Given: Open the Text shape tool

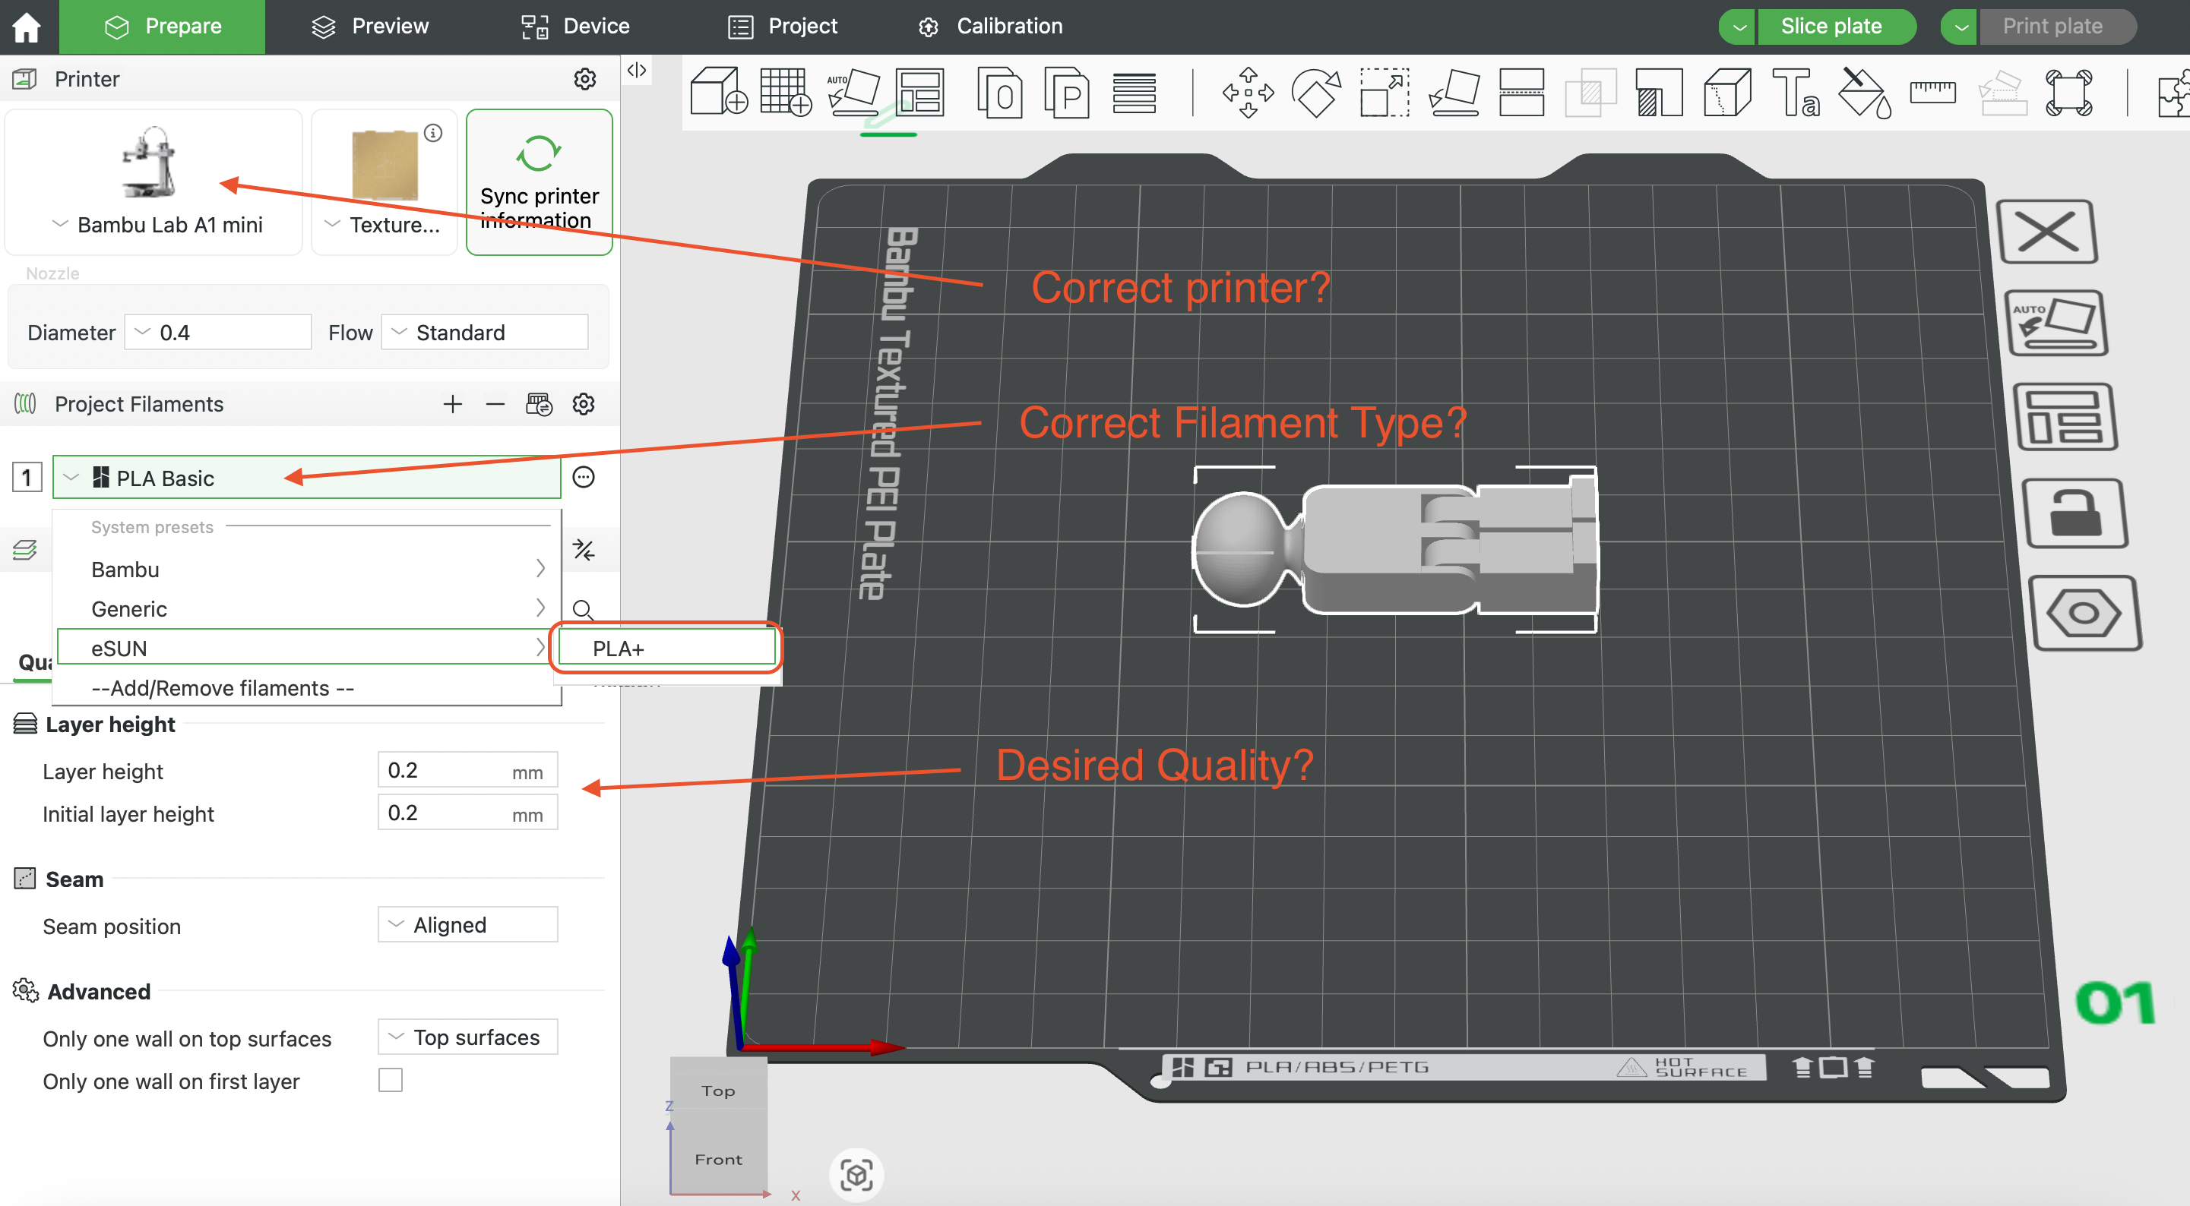Looking at the screenshot, I should (1796, 92).
